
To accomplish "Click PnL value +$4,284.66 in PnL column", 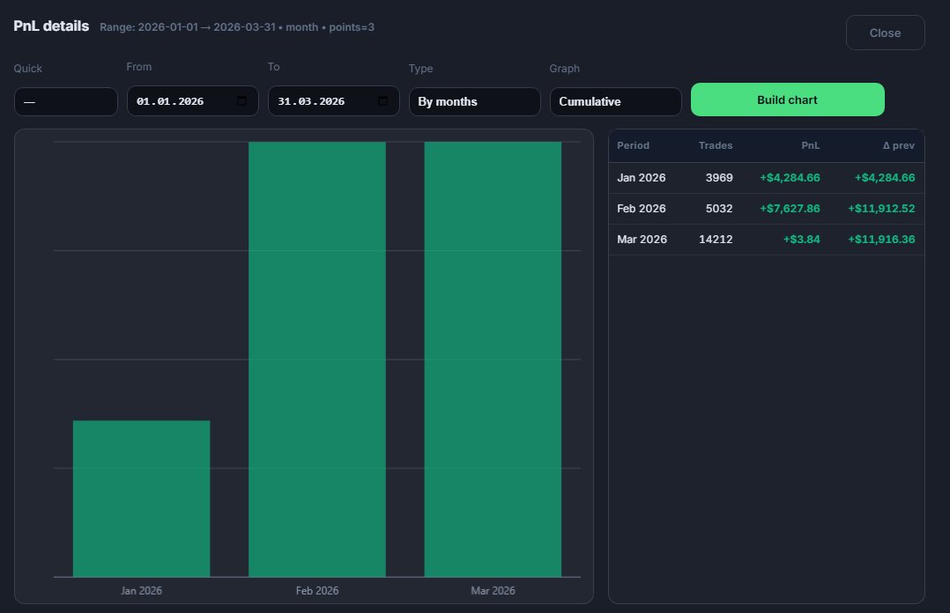I will [x=790, y=178].
